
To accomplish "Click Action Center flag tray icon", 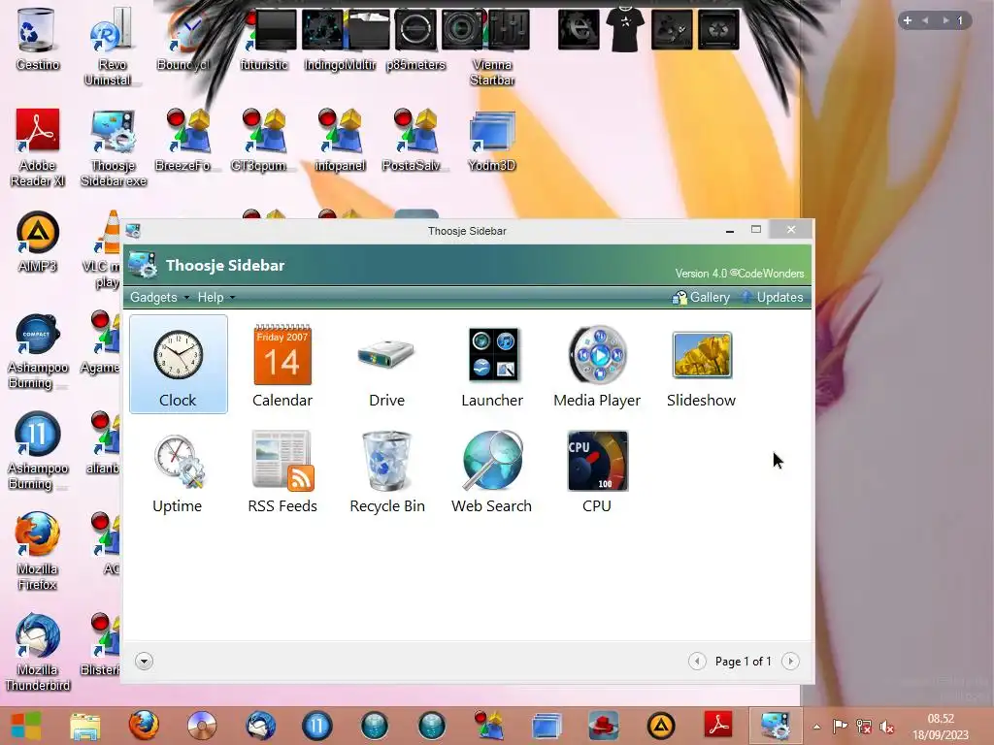I will coord(840,727).
